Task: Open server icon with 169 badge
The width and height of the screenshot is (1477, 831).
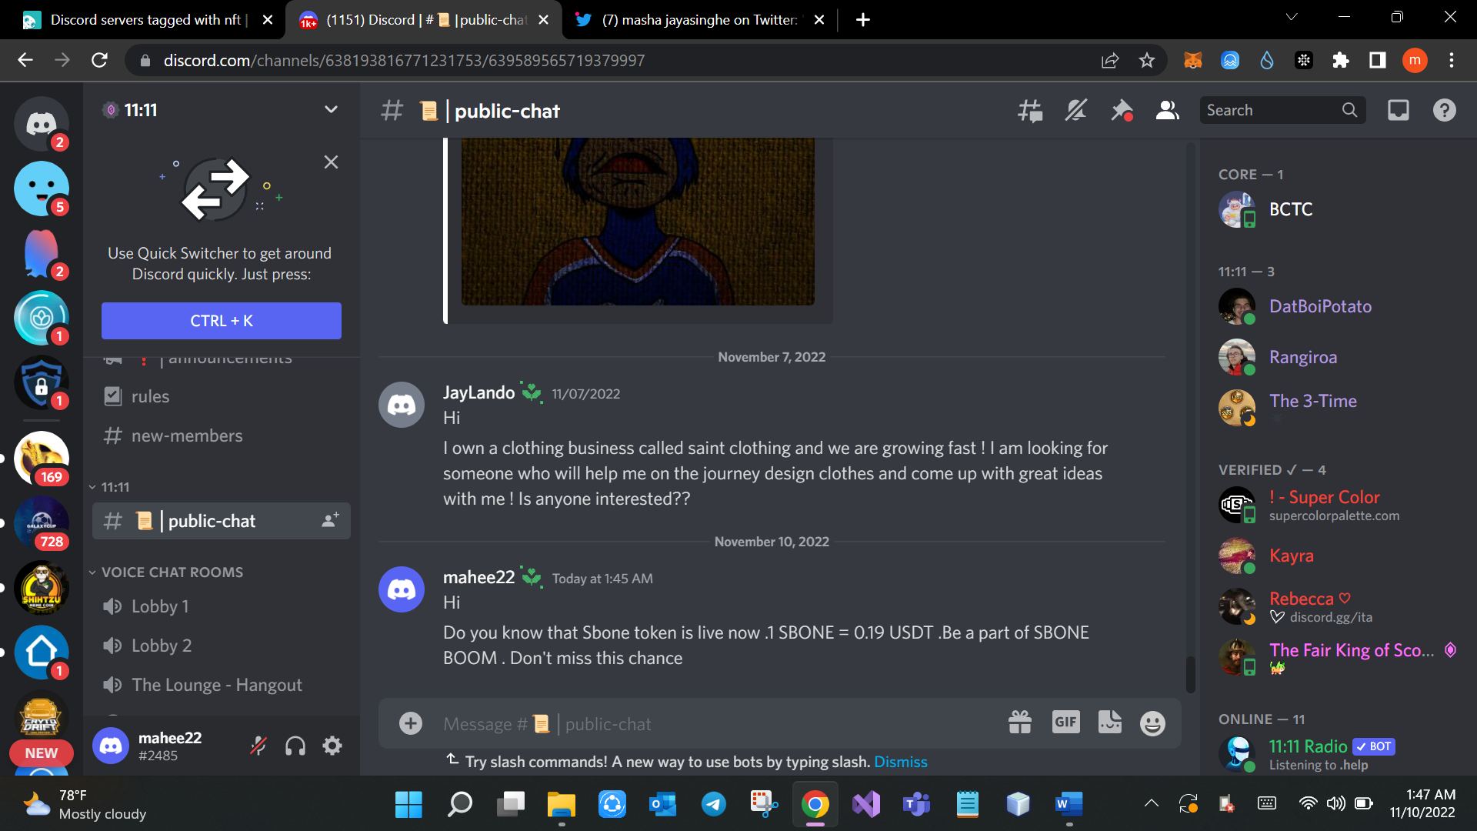Action: pyautogui.click(x=42, y=459)
